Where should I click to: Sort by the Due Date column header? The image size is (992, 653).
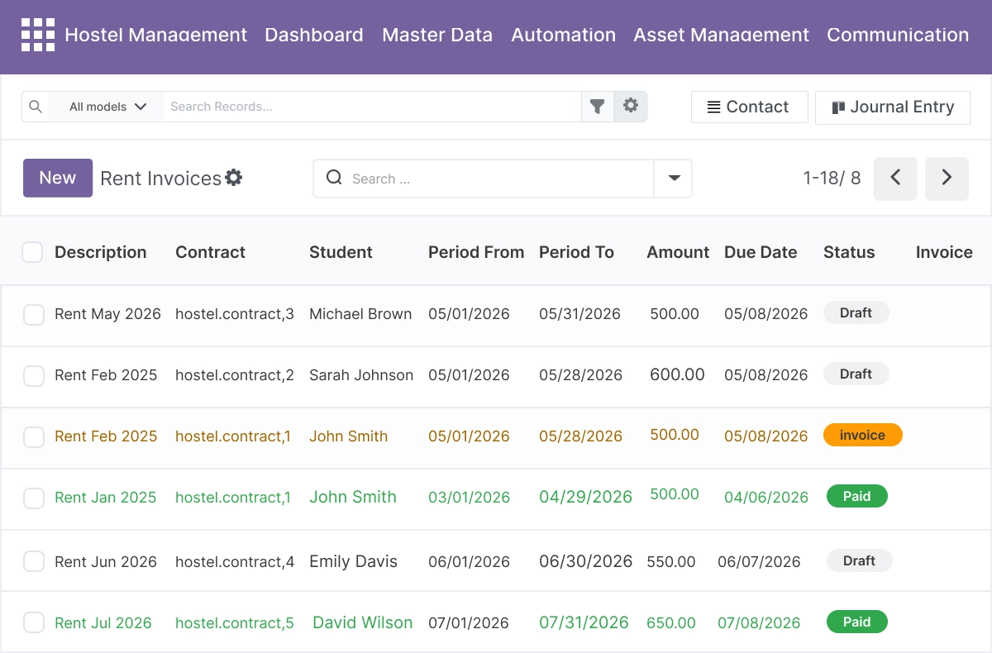(761, 252)
